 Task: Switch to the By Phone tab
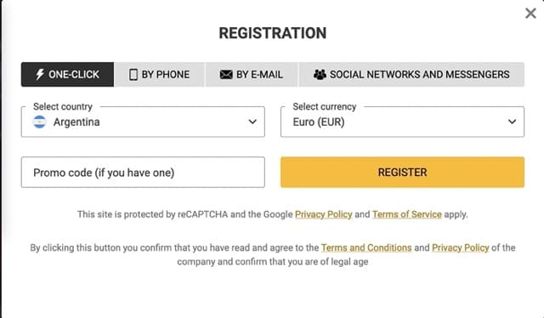(x=160, y=74)
